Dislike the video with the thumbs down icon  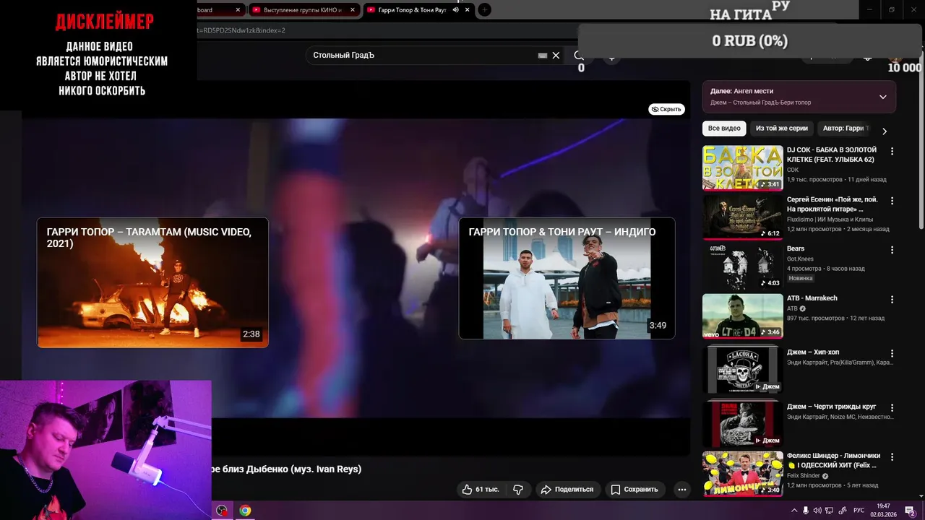tap(518, 489)
